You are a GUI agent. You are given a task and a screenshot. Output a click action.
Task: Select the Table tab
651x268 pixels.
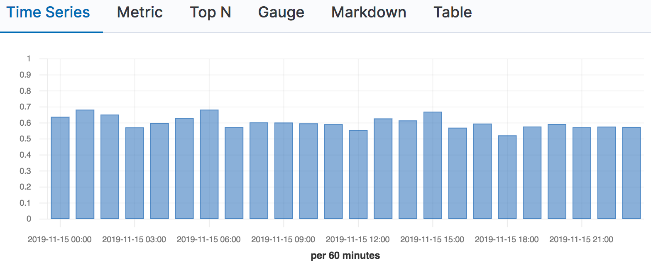coord(453,12)
